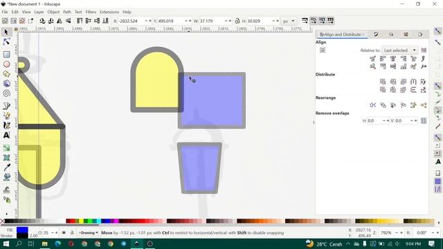The image size is (443, 249).
Task: Open the Relative to dropdown
Action: click(x=400, y=50)
